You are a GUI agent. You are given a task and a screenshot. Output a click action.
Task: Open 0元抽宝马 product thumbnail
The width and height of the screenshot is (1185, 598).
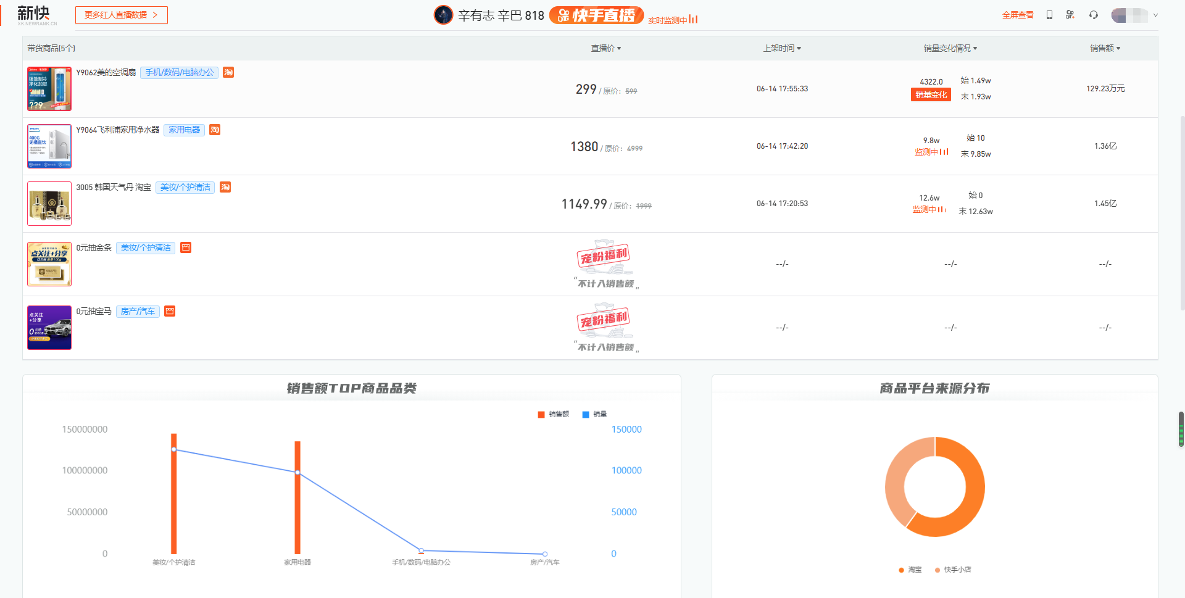(49, 328)
